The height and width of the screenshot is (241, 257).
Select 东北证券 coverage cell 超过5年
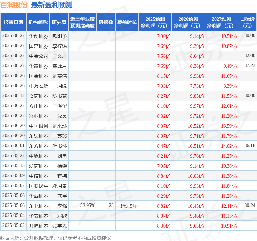pyautogui.click(x=129, y=206)
